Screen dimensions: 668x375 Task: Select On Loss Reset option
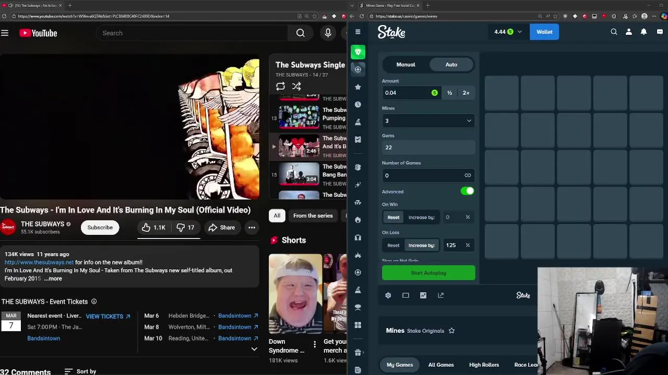[x=393, y=245]
